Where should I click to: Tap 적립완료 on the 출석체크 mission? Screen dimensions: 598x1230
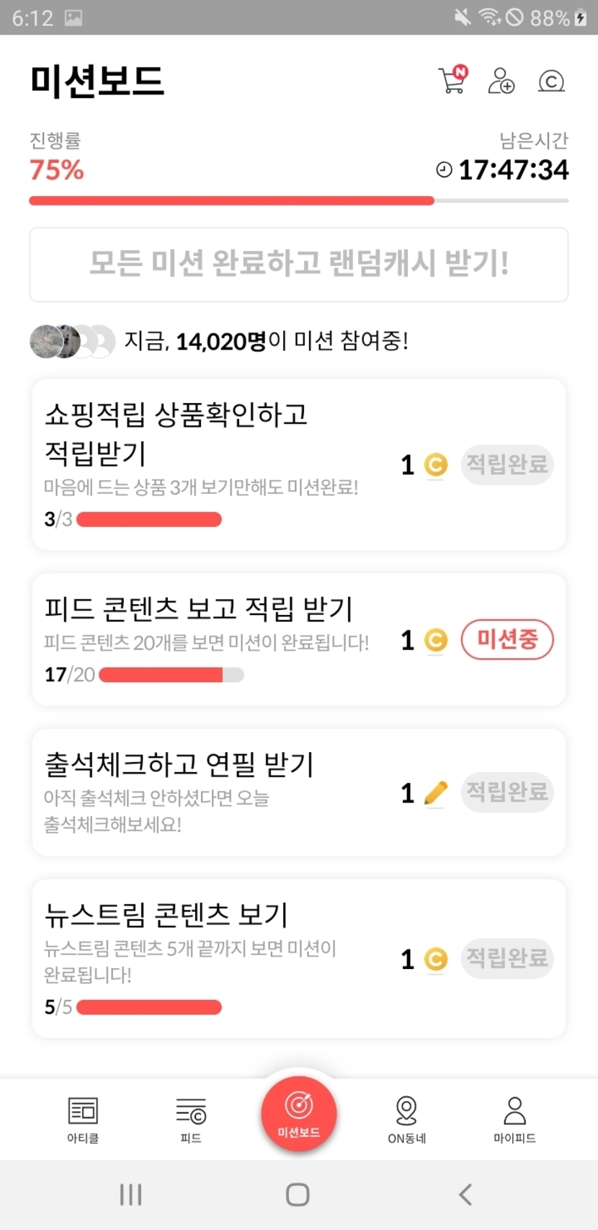[x=507, y=792]
